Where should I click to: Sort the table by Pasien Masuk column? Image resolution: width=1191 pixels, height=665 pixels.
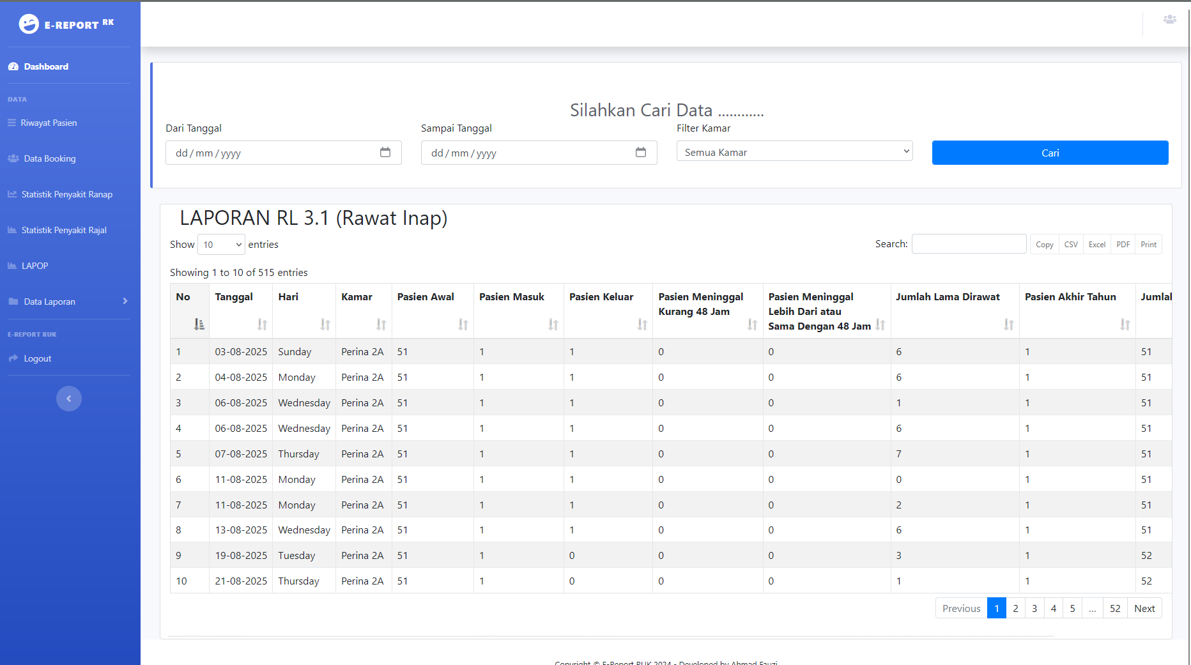point(553,325)
